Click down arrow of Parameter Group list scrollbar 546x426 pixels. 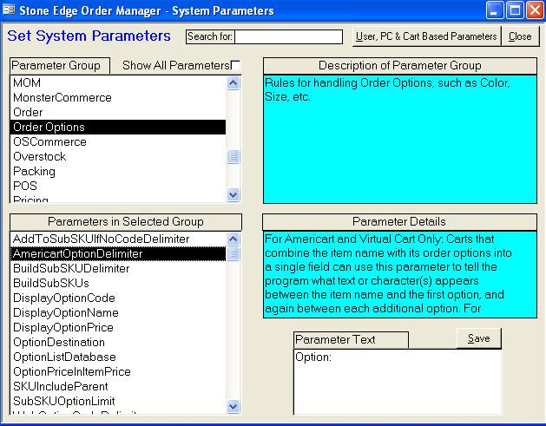point(233,195)
